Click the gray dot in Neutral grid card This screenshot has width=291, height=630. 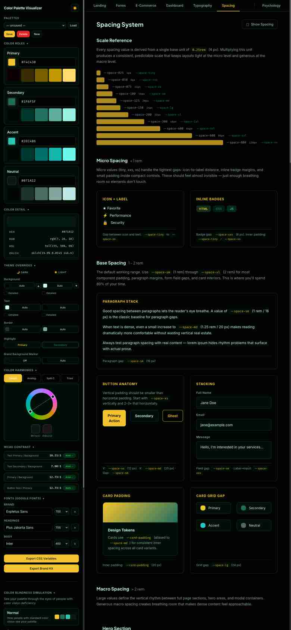(x=243, y=525)
